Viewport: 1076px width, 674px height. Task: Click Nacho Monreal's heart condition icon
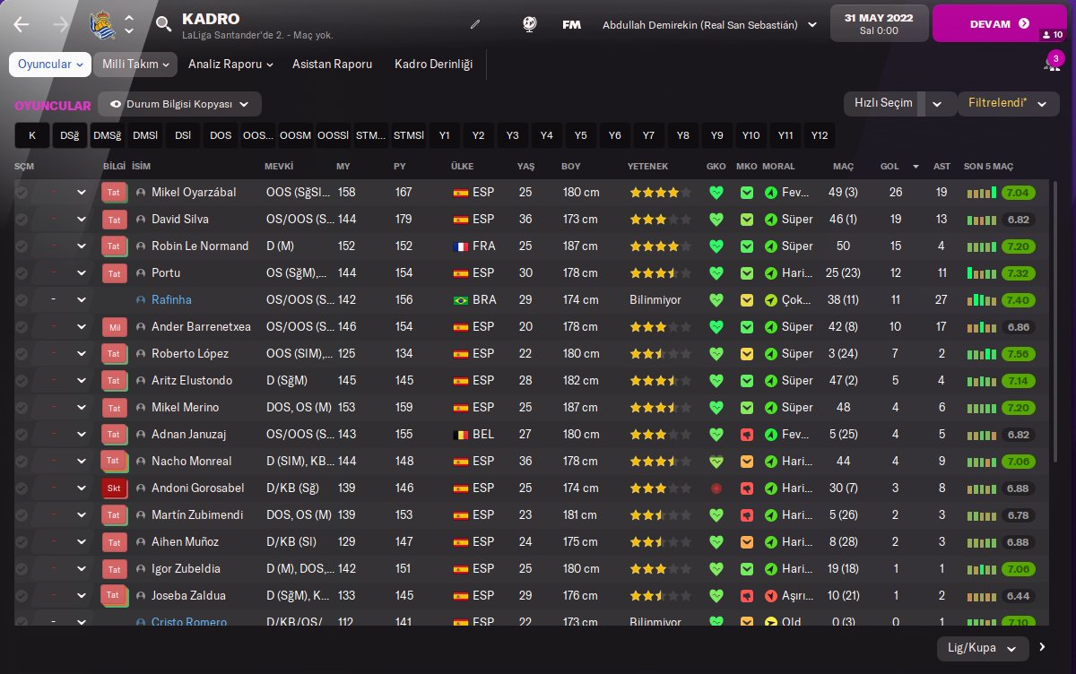pos(716,462)
